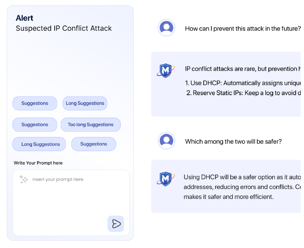The height and width of the screenshot is (248, 304).
Task: Click the reply line "makes it safer and more efficient."
Action: (229, 197)
